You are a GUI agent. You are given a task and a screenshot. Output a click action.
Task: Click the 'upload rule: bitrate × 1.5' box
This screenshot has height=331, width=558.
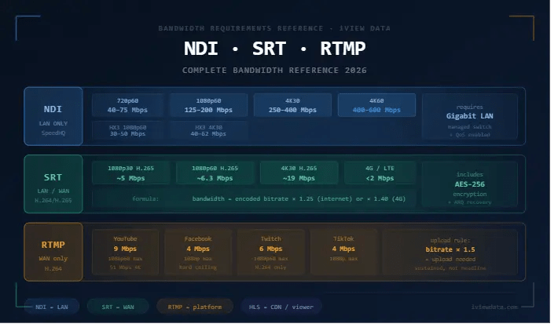click(450, 252)
